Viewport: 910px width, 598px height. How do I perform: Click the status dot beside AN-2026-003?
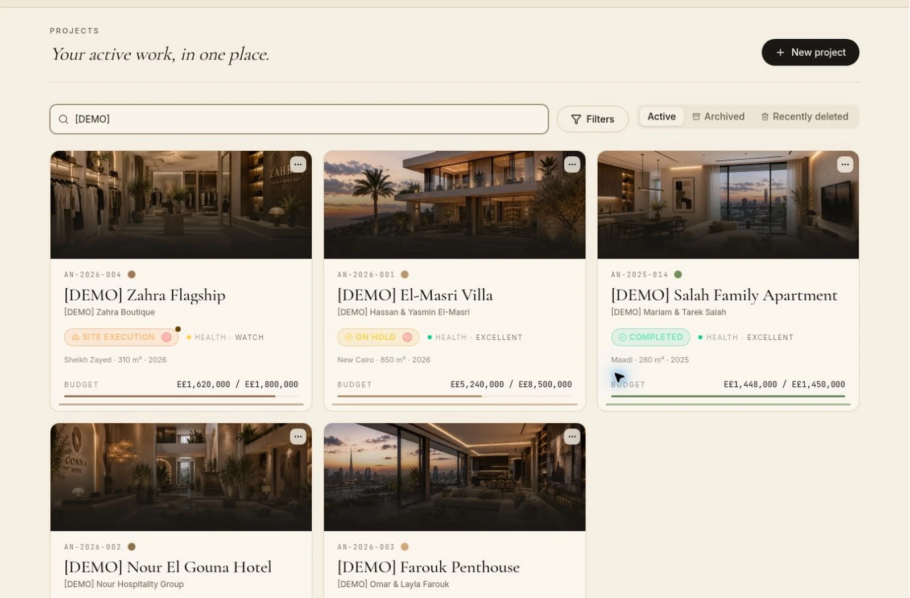click(404, 546)
